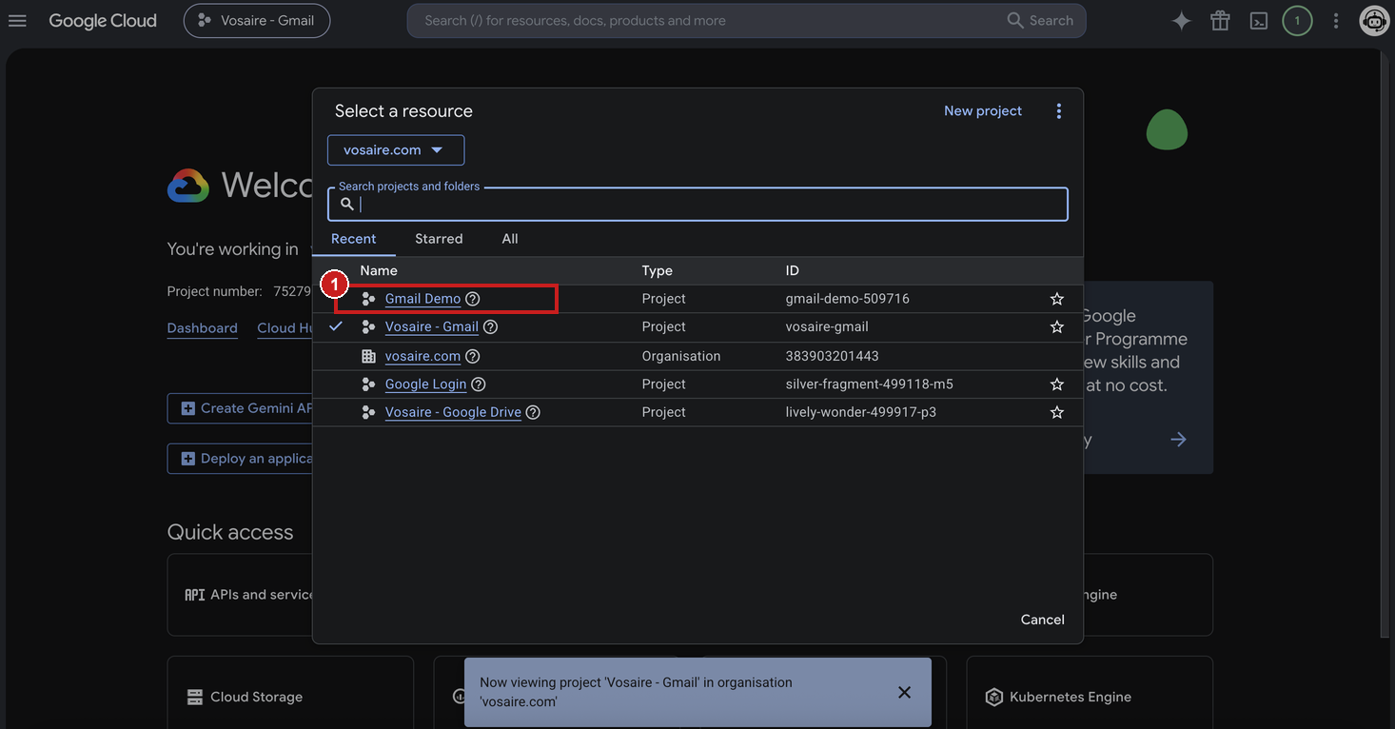Open the main navigation hamburger menu
The height and width of the screenshot is (729, 1395).
click(x=17, y=20)
